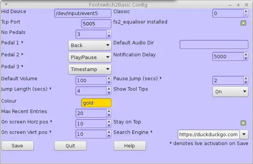This screenshot has width=253, height=164.
Task: Open the Help button
Action: point(130,146)
